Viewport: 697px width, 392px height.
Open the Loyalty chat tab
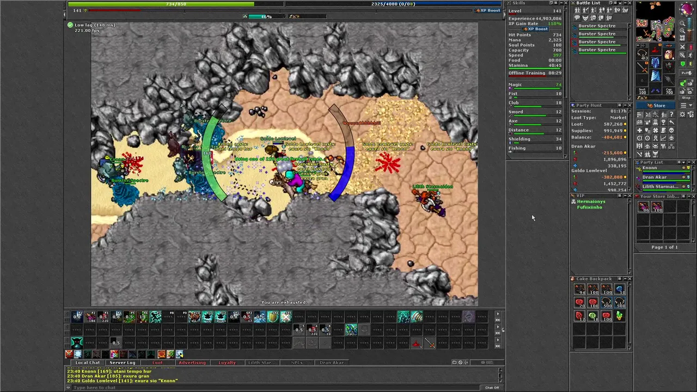[x=227, y=363]
